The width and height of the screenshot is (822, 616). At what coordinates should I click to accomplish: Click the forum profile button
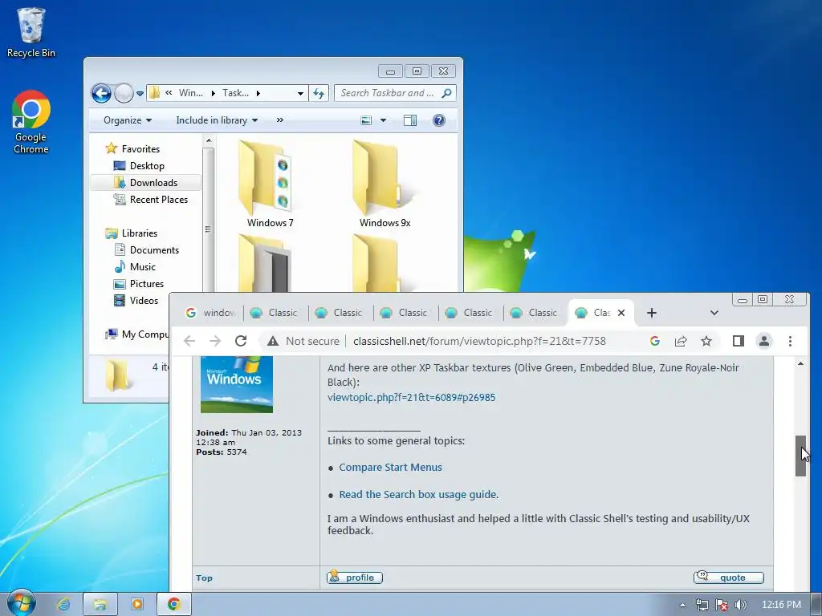tap(355, 577)
